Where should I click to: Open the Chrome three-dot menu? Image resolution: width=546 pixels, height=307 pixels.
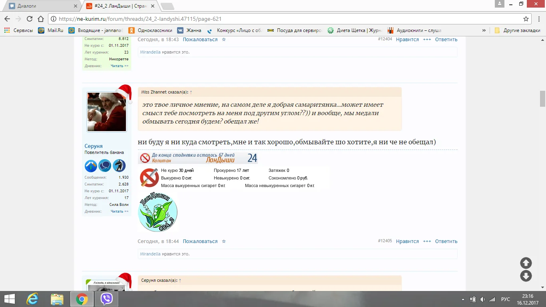coord(538,19)
